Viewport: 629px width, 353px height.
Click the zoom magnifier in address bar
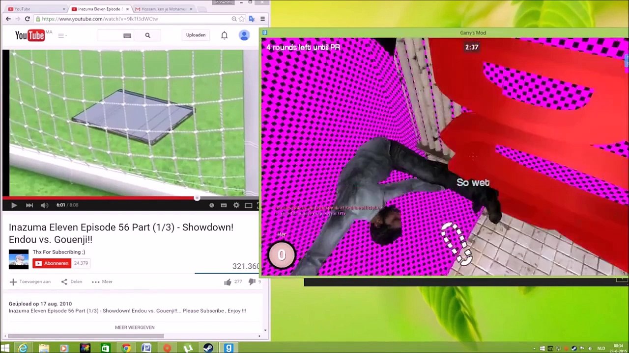(234, 19)
